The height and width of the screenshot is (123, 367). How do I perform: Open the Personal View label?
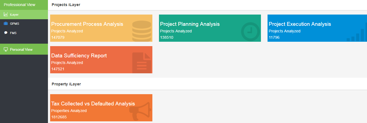click(x=21, y=50)
